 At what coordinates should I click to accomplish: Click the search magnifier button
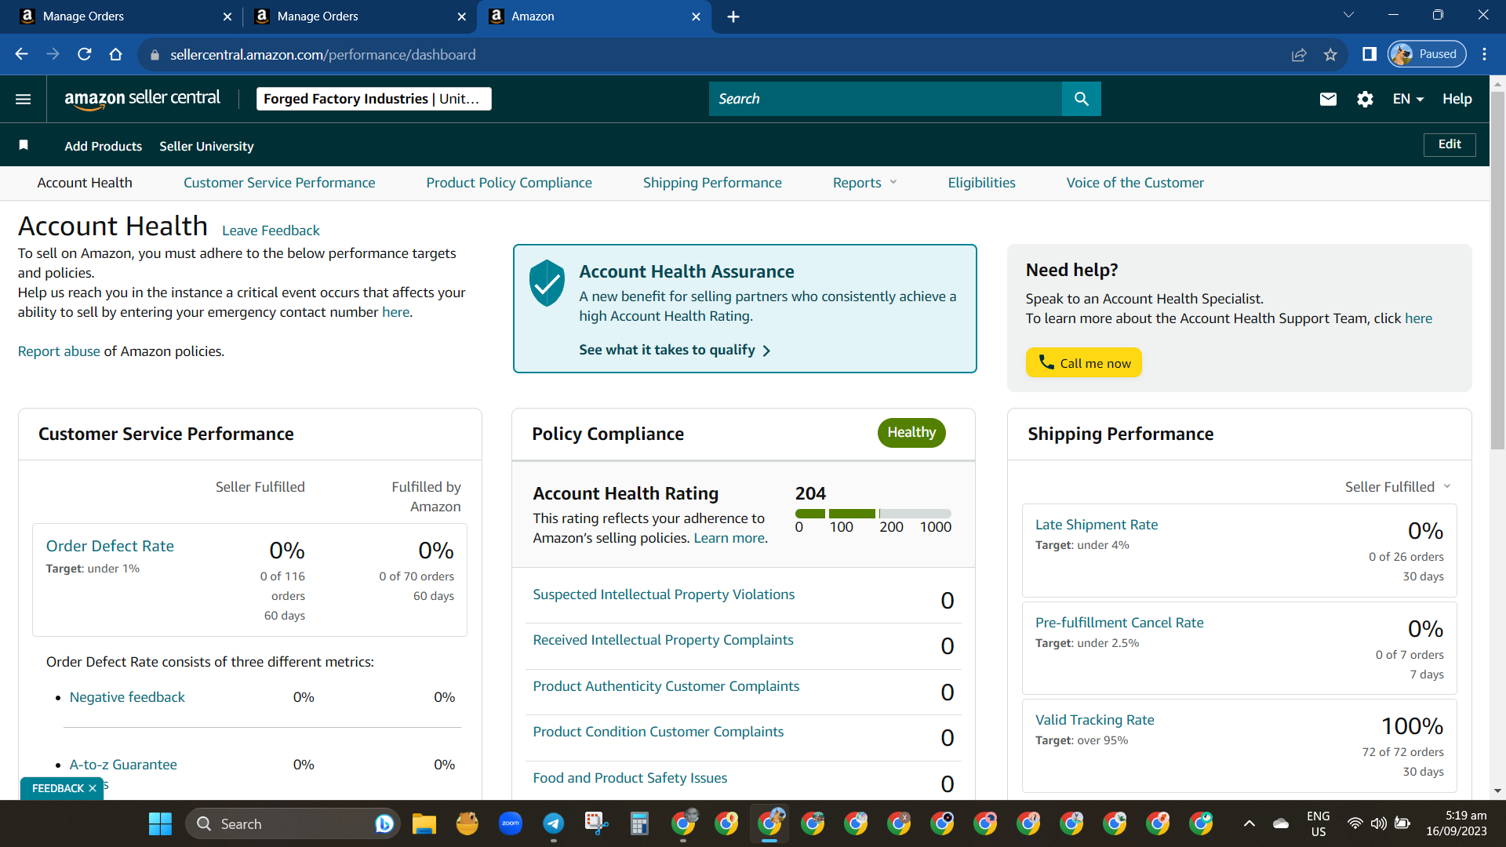pos(1082,99)
